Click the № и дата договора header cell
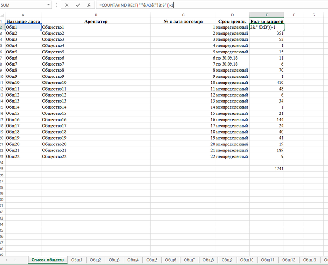328x265 pixels. pyautogui.click(x=183, y=21)
